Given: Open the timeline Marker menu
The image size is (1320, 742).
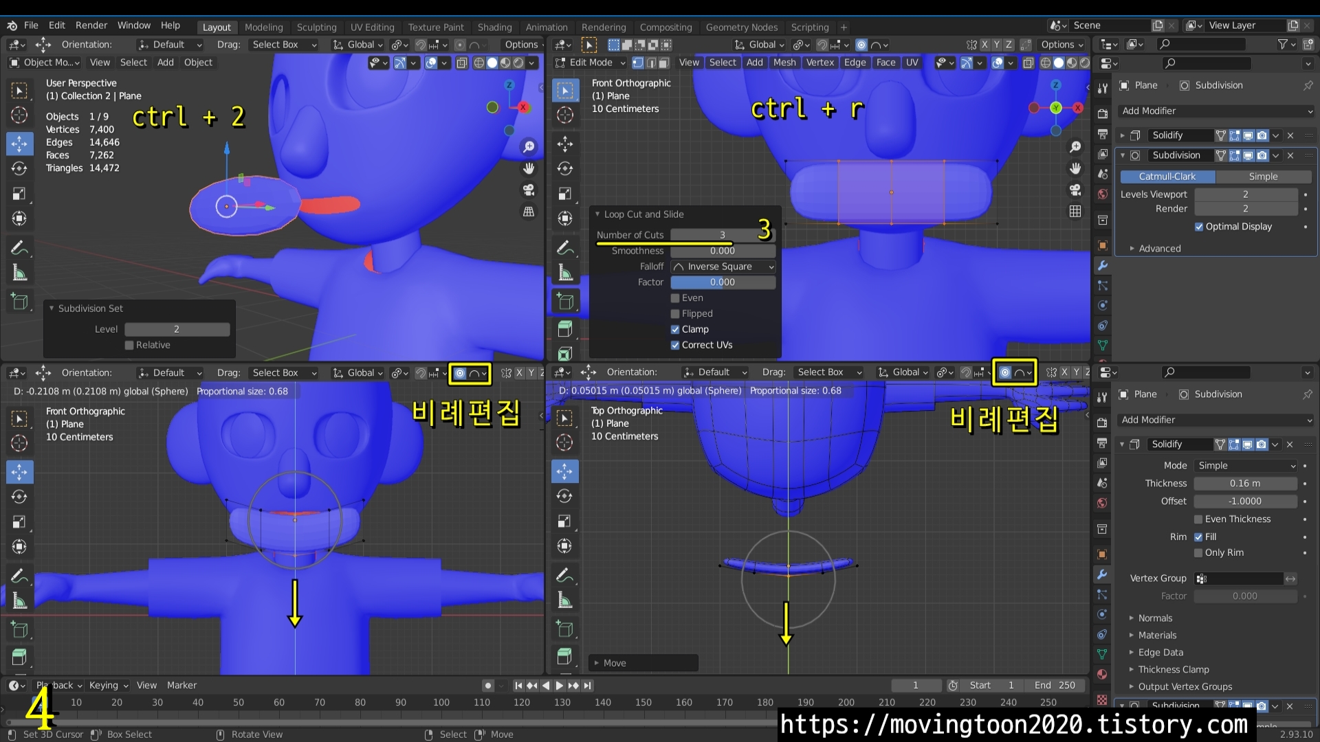Looking at the screenshot, I should [181, 686].
